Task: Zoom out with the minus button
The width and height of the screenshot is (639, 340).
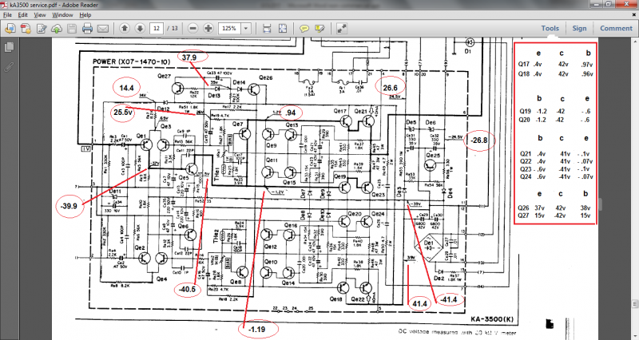Action: coord(193,29)
